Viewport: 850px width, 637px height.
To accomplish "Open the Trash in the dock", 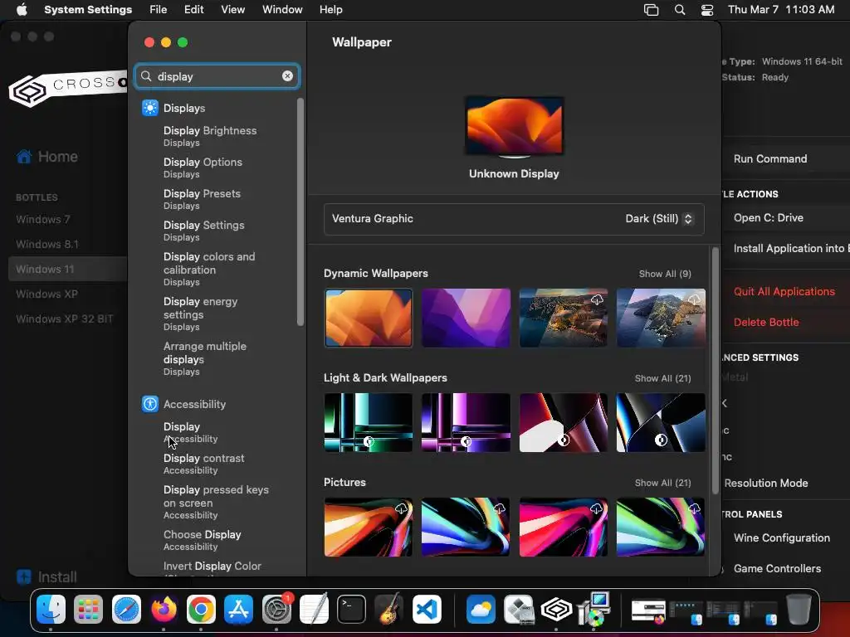I will pyautogui.click(x=799, y=609).
